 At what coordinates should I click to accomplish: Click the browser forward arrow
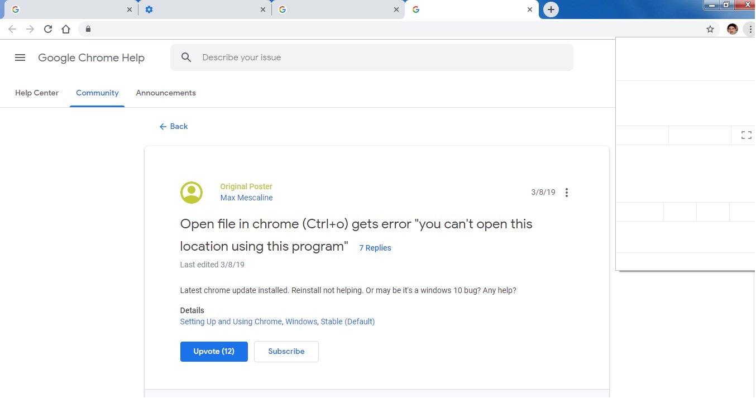pos(30,29)
